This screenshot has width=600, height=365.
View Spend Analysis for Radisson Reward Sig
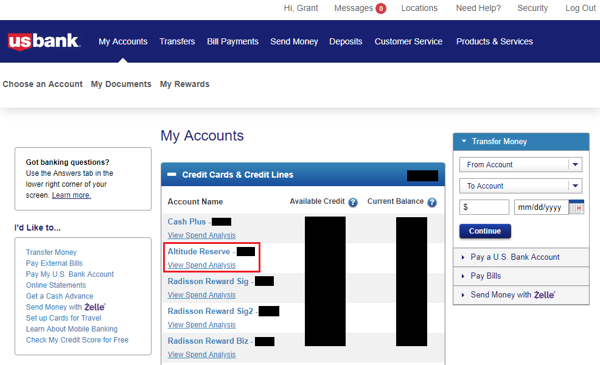201,295
